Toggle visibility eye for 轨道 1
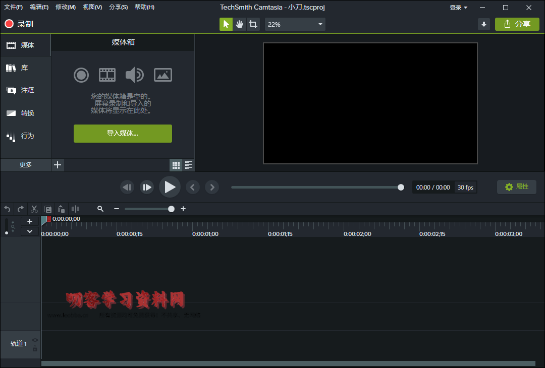The height and width of the screenshot is (368, 545). tap(35, 340)
